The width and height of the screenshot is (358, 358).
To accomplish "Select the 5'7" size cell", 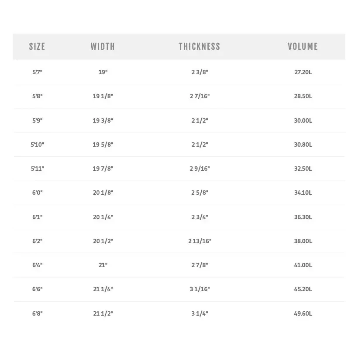I will click(37, 72).
